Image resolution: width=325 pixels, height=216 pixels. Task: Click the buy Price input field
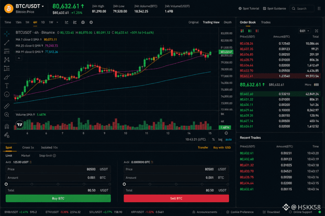point(58,169)
